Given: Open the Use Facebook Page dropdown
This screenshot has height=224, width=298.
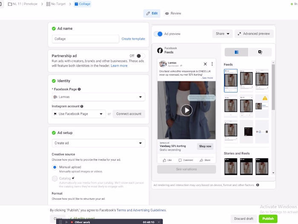Looking at the screenshot, I should coord(79,114).
